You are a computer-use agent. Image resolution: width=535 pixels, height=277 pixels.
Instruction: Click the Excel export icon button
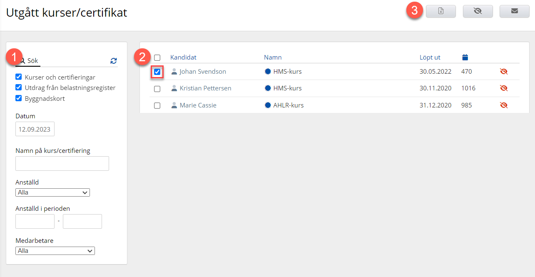(x=440, y=11)
